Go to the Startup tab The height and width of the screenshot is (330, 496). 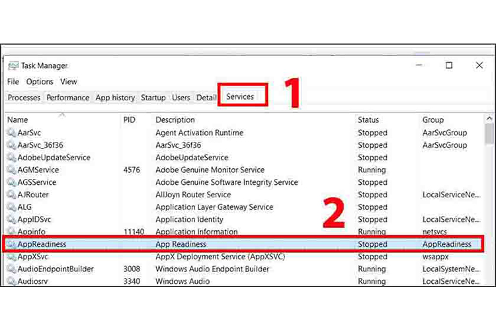[x=153, y=98]
